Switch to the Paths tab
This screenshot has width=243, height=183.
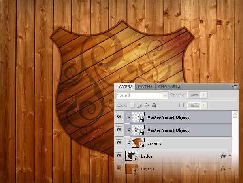tap(145, 87)
